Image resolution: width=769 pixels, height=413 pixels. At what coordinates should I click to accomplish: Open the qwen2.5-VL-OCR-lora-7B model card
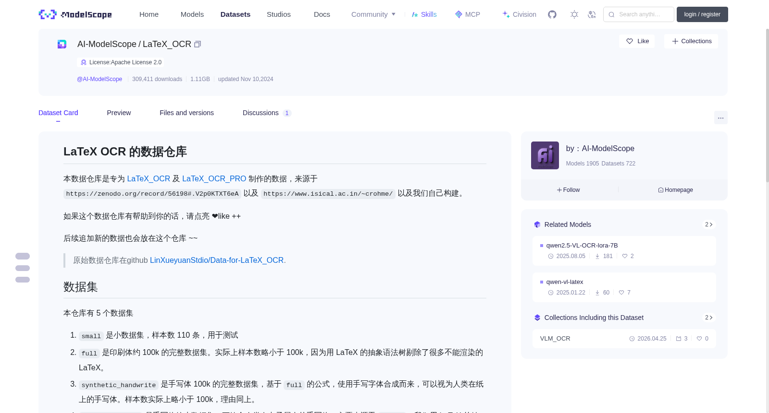(624, 250)
